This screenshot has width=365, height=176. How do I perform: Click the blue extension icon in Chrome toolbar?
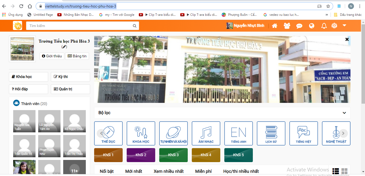point(339,6)
